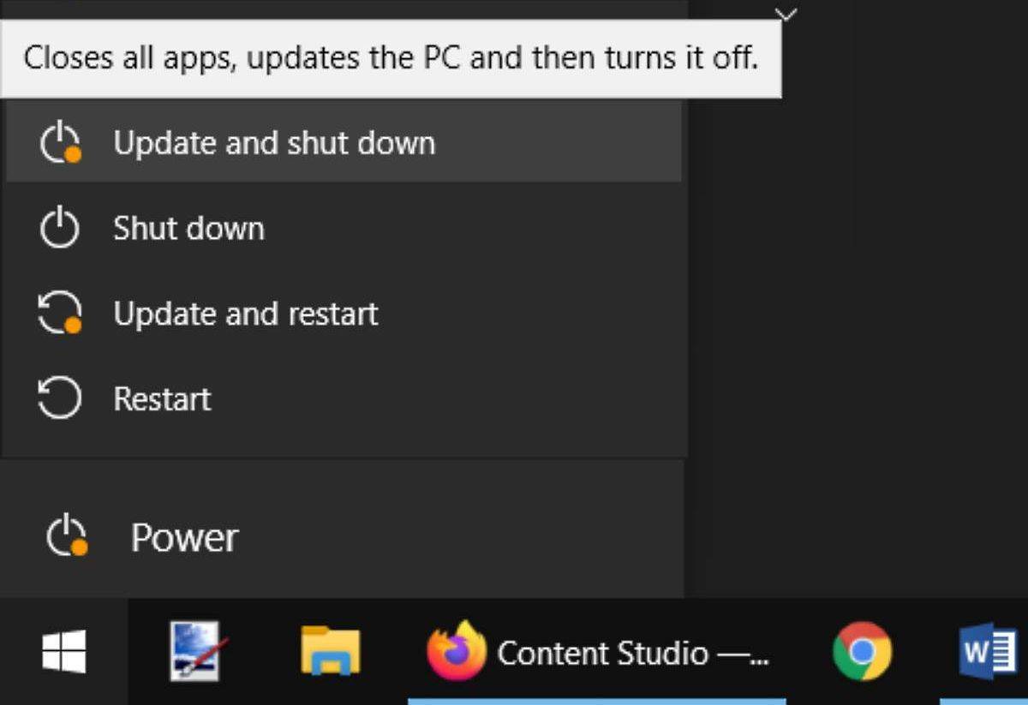1028x705 pixels.
Task: Click the Power button label
Action: pyautogui.click(x=184, y=537)
